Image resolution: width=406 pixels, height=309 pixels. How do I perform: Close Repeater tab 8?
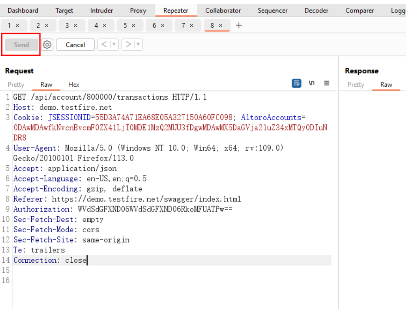pos(221,26)
